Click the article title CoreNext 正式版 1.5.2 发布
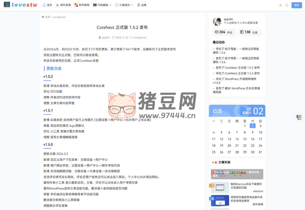The height and width of the screenshot is (210, 305). pyautogui.click(x=122, y=27)
